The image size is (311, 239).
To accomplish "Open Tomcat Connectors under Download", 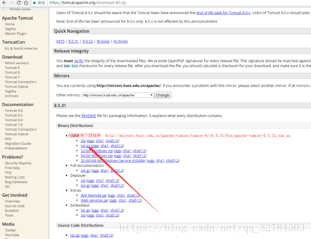I will 21,82.
